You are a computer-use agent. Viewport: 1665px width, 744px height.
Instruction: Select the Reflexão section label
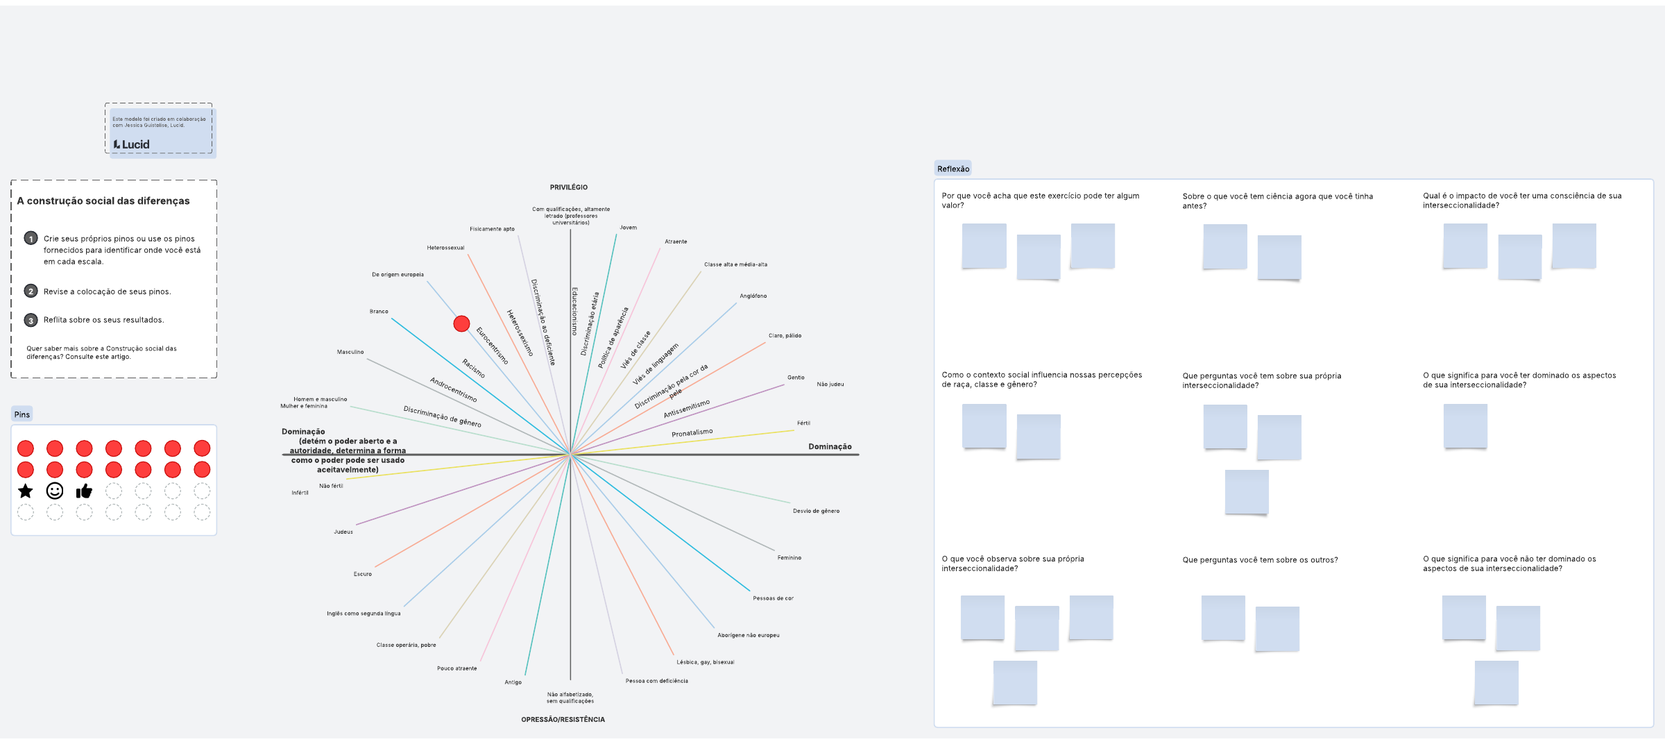(953, 169)
